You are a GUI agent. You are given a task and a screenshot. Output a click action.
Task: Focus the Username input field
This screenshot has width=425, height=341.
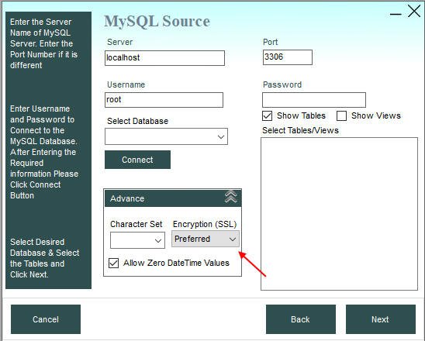click(x=164, y=100)
